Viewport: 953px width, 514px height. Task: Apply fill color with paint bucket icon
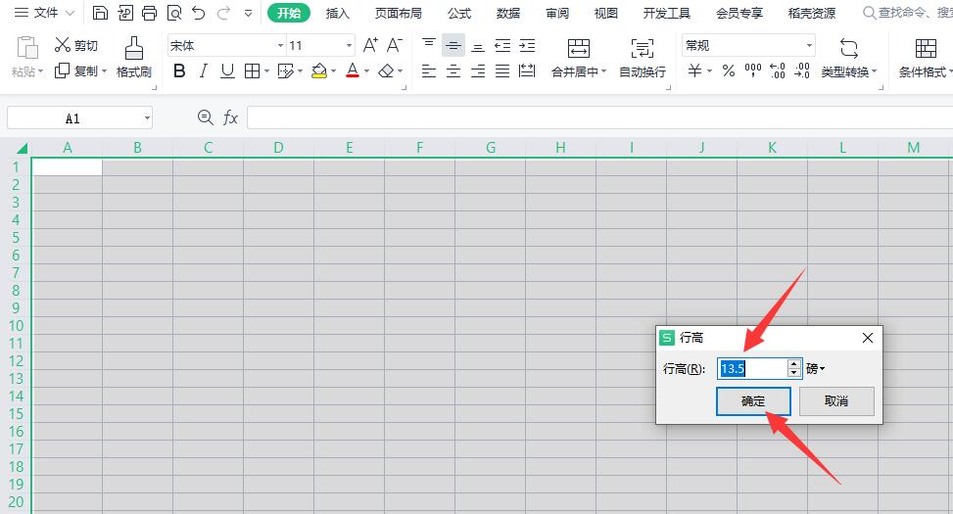[319, 71]
